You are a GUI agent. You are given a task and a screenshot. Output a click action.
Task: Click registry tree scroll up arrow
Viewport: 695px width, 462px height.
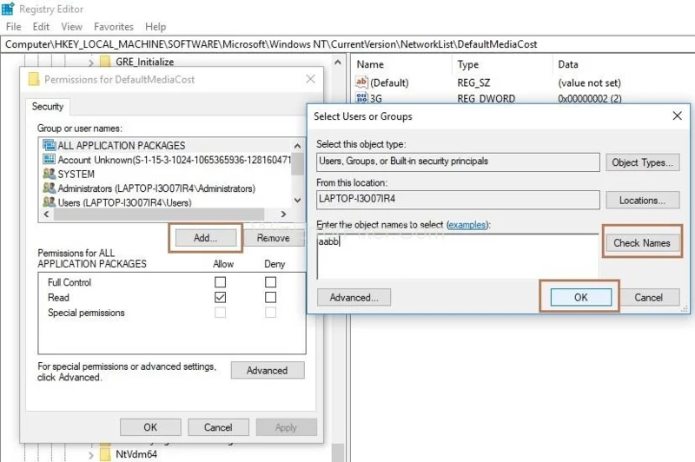(x=338, y=63)
